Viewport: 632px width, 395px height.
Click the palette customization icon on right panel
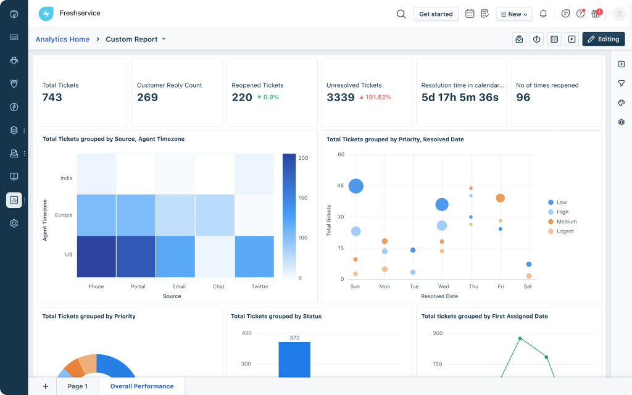coord(622,102)
